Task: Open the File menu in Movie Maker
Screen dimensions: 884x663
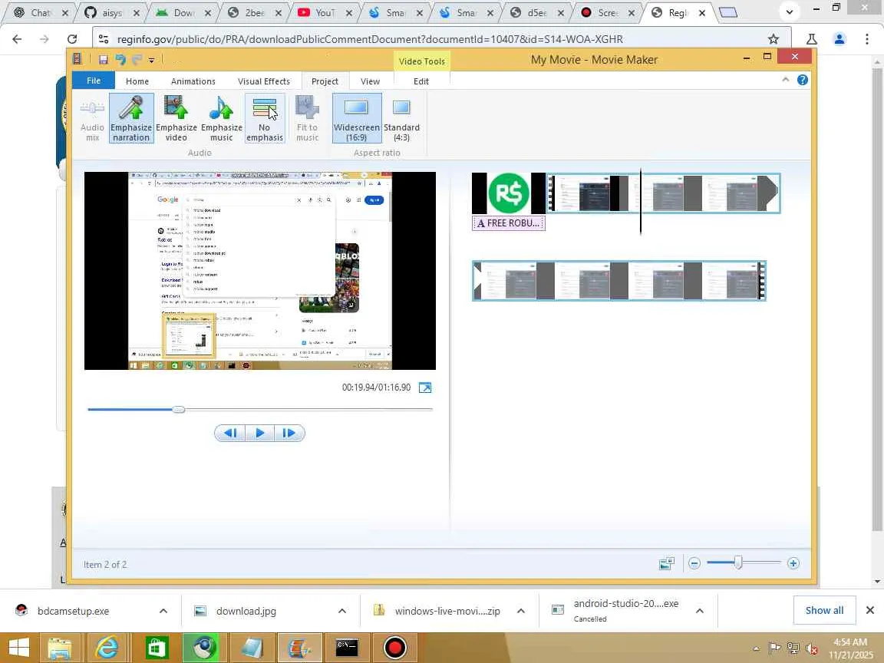Action: click(x=94, y=81)
